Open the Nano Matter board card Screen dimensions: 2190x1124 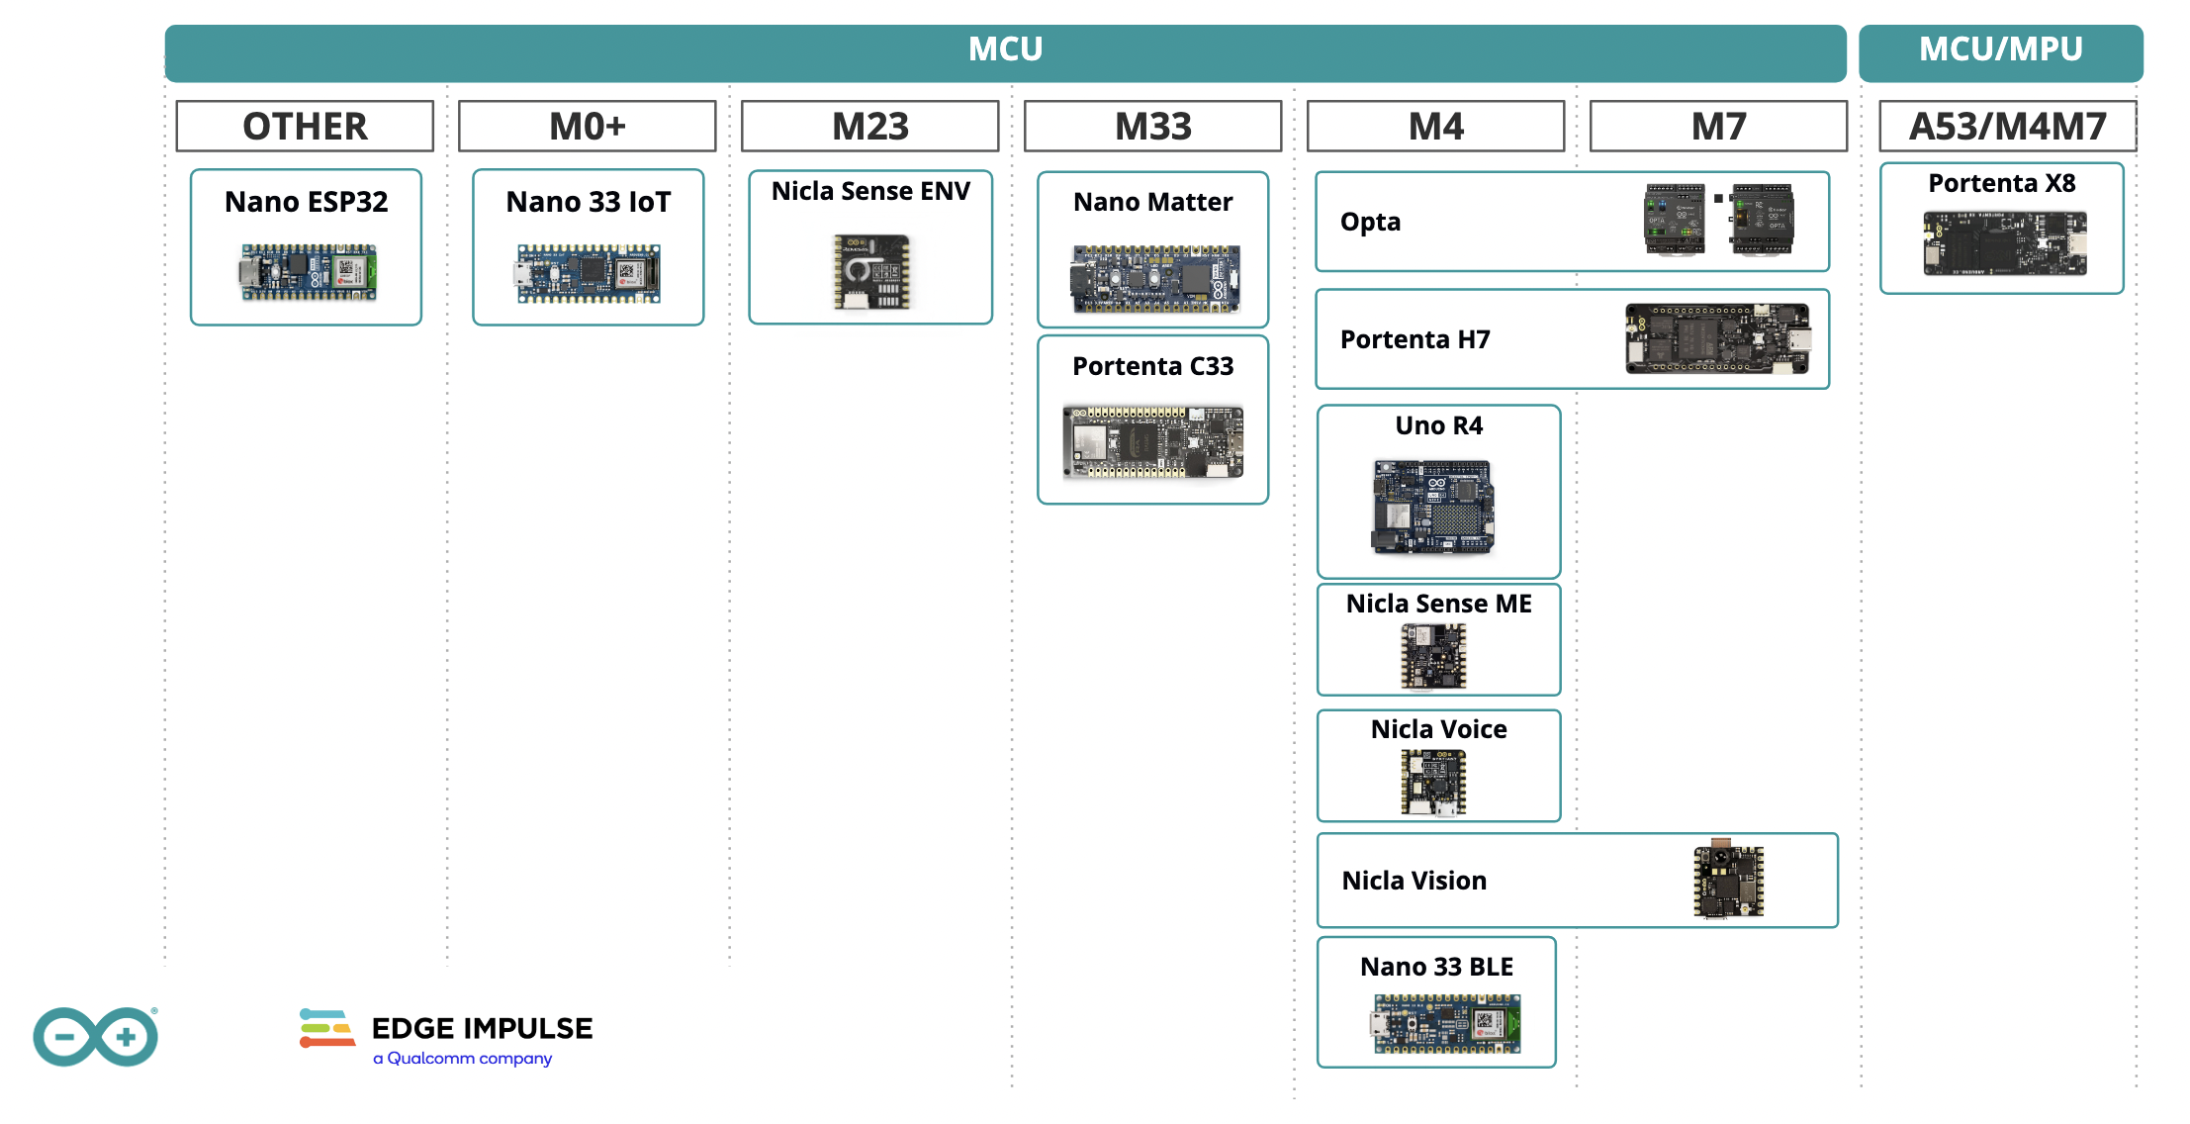[1152, 249]
